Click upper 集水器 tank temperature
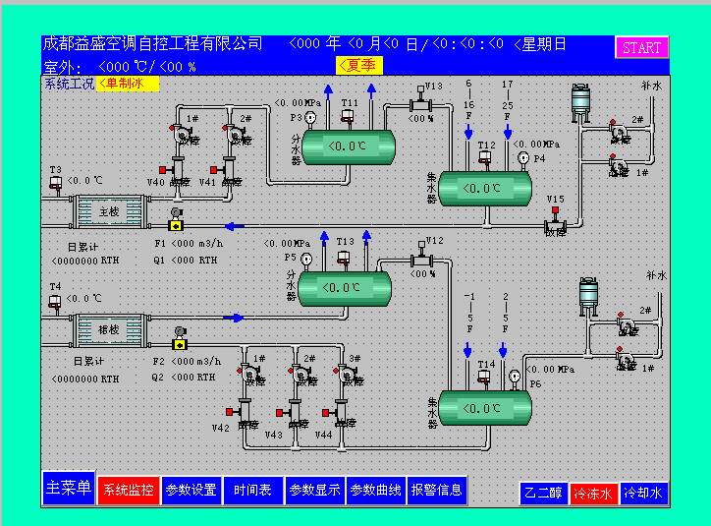This screenshot has height=526, width=711. point(481,188)
